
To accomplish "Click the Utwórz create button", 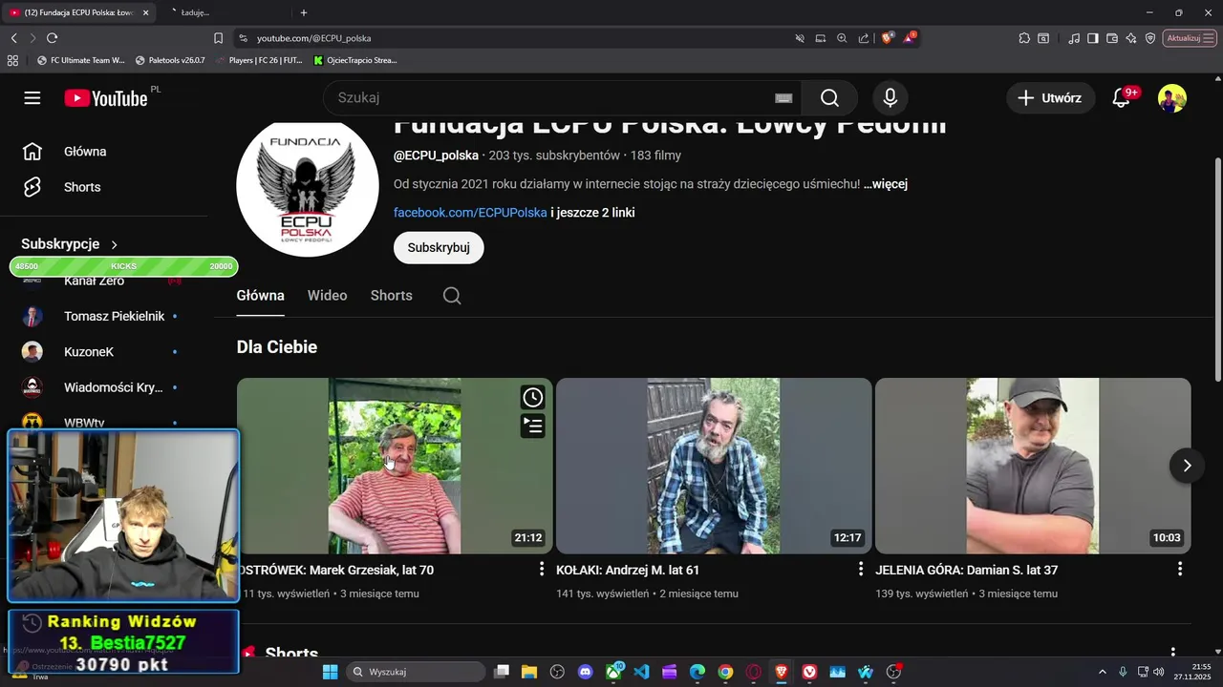I will (x=1050, y=98).
